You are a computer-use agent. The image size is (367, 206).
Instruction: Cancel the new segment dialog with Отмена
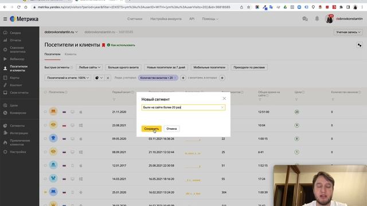(171, 129)
